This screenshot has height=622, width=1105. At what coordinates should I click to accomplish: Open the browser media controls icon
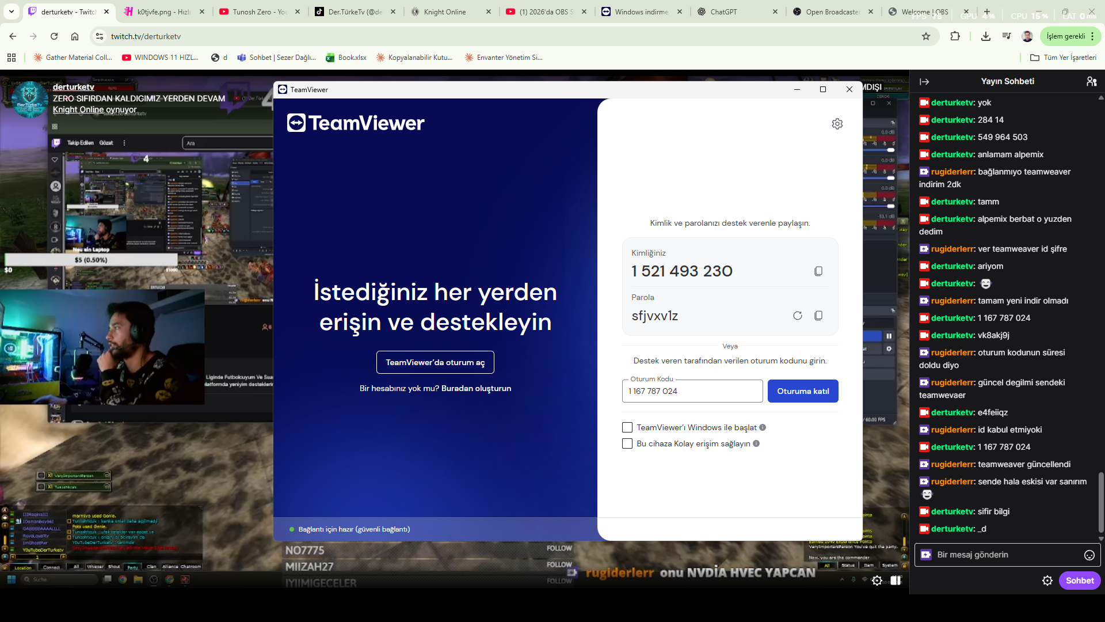pyautogui.click(x=1007, y=36)
